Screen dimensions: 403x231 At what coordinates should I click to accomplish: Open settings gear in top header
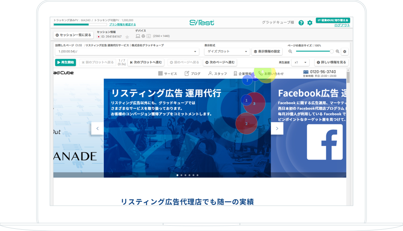[x=310, y=23]
